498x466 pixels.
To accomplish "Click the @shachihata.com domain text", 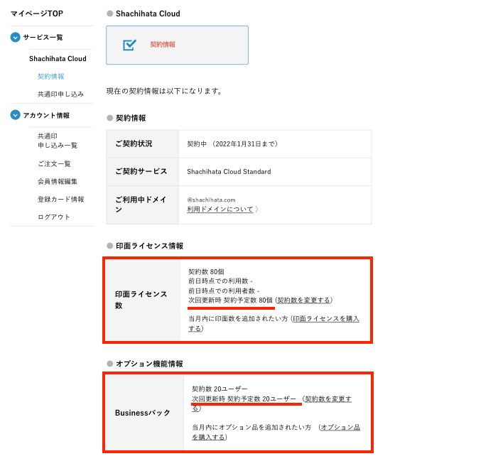I will [x=211, y=200].
